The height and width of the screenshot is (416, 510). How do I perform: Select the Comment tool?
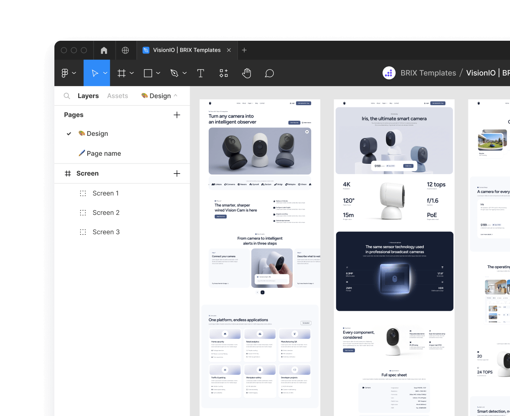point(269,73)
